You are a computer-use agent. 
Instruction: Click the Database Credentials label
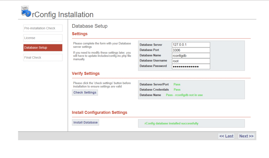tap(154, 89)
